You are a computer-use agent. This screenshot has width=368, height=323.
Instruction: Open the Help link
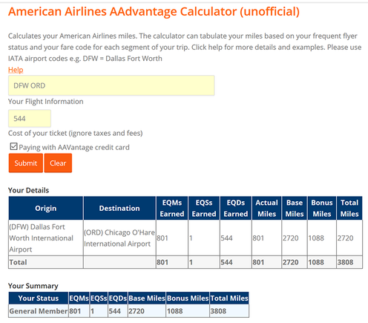coord(16,70)
